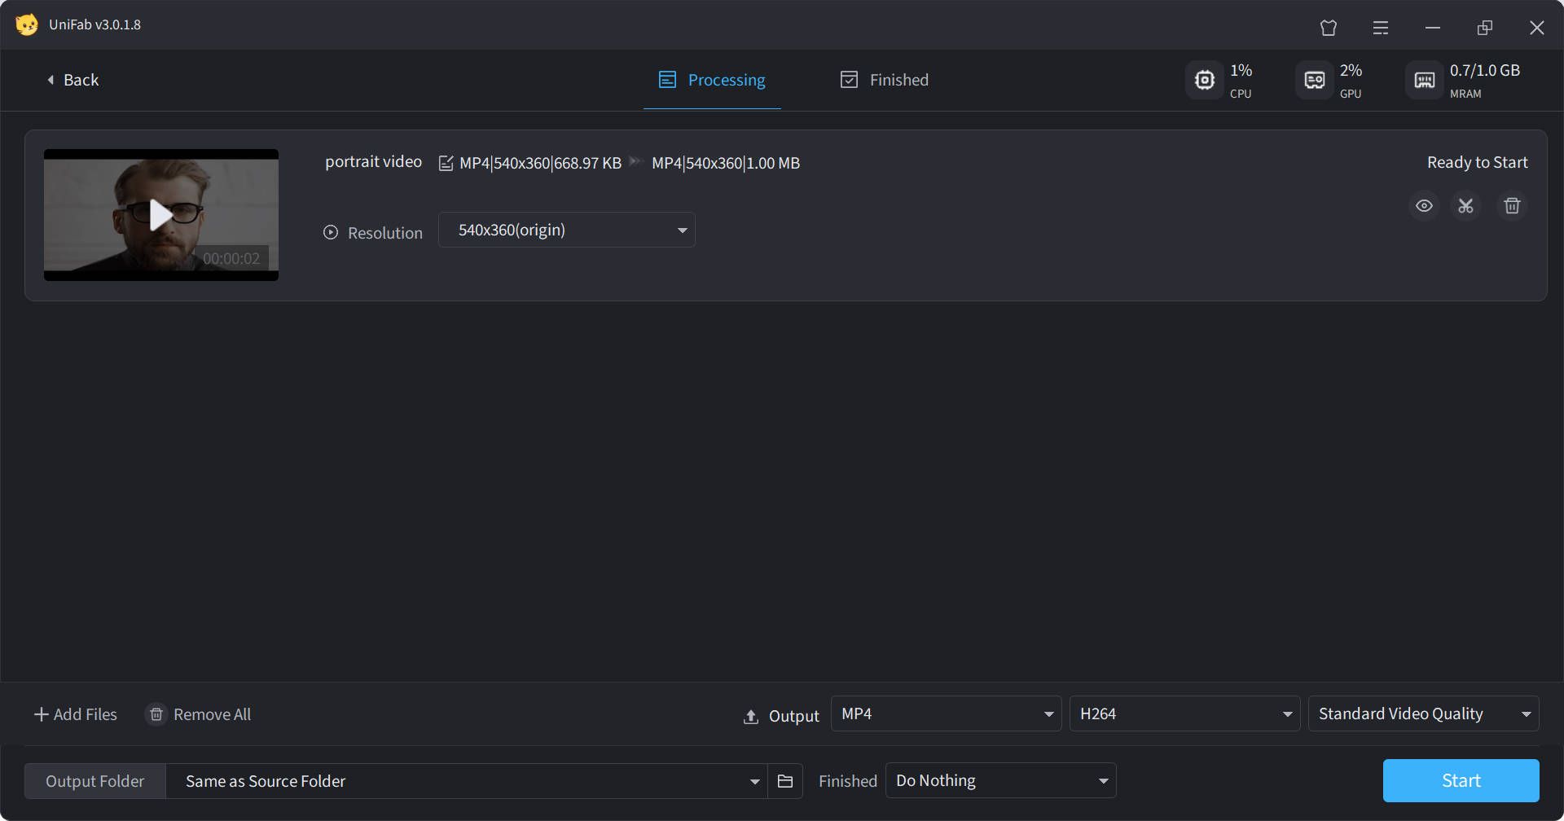Click the Add Files button

pos(76,714)
